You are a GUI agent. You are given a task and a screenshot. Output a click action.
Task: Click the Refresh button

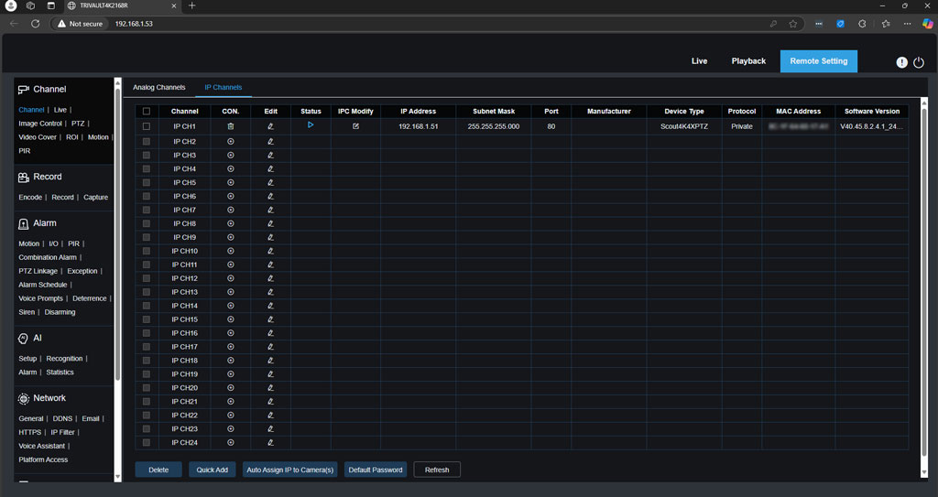(437, 470)
